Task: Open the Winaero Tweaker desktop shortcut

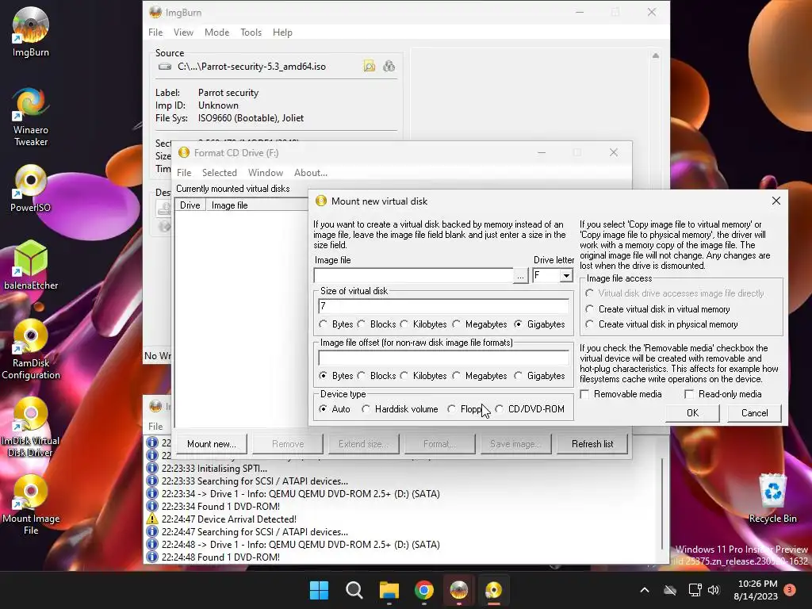Action: tap(31, 117)
